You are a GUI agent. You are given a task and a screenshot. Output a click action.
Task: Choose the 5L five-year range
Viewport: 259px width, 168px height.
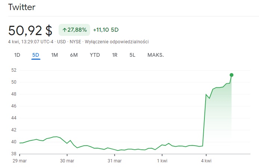(x=132, y=55)
